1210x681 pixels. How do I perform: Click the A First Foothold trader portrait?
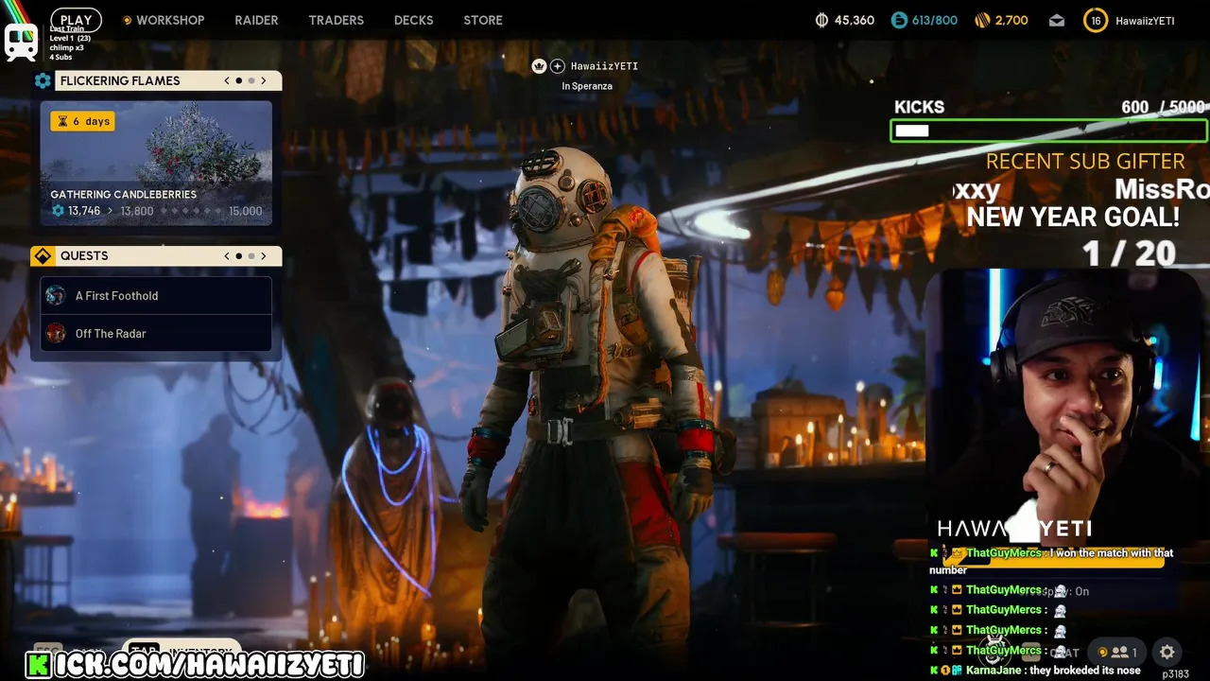click(56, 295)
